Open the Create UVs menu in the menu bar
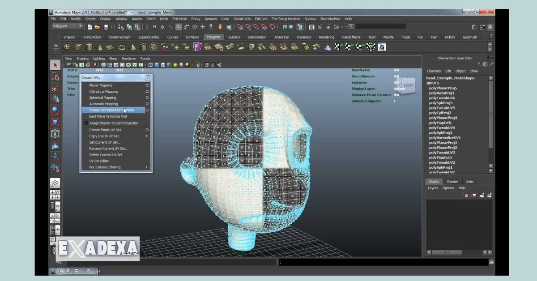537x281 pixels. click(x=240, y=19)
